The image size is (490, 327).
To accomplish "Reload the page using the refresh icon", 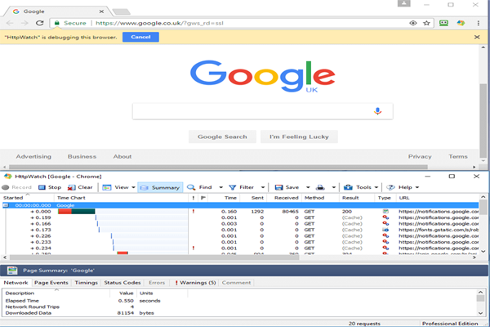I will point(40,23).
